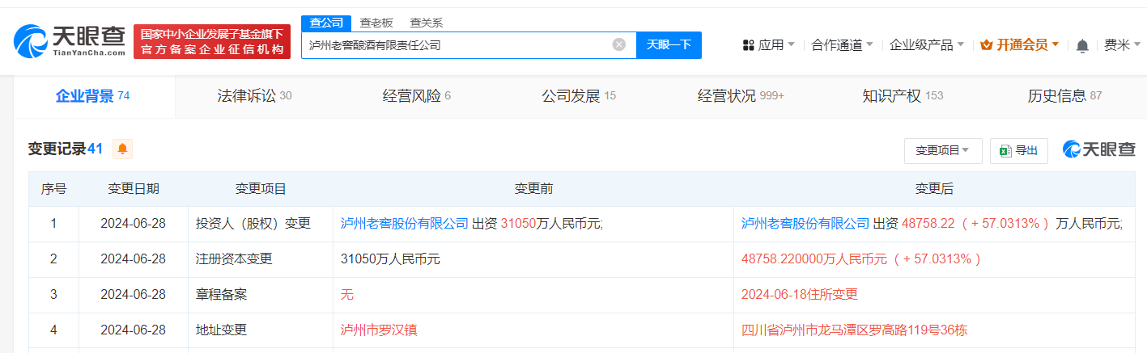Open notifications via the bell icon in the header

(x=1082, y=45)
